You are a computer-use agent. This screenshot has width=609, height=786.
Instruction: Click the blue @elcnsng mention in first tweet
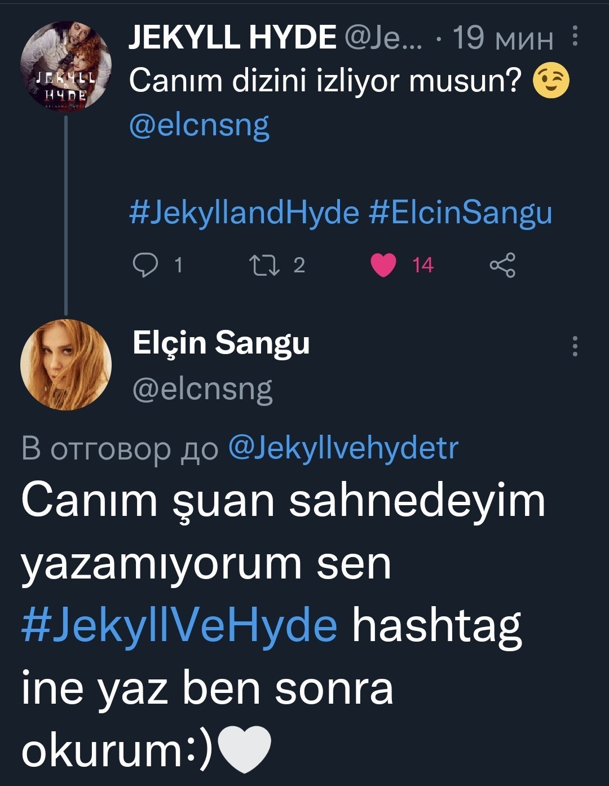[199, 125]
